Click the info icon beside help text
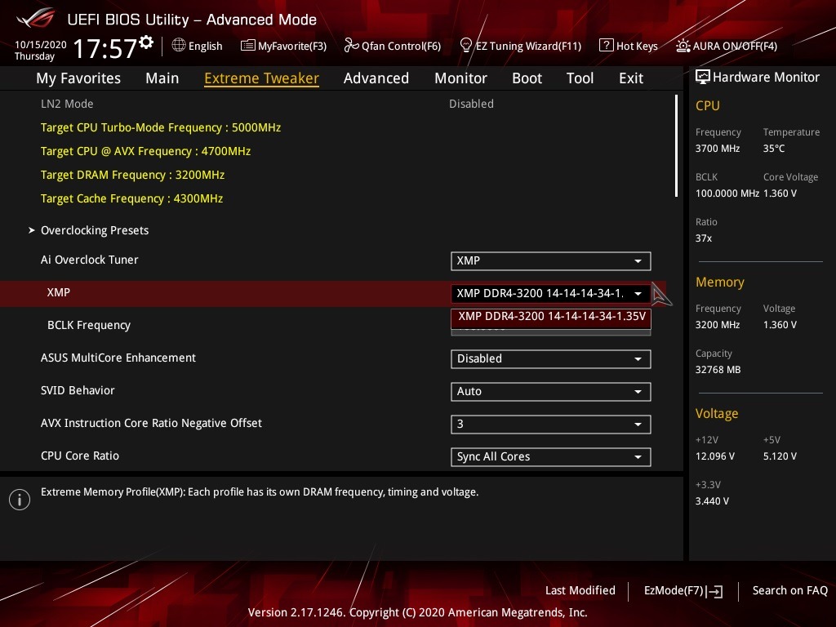 [x=20, y=500]
